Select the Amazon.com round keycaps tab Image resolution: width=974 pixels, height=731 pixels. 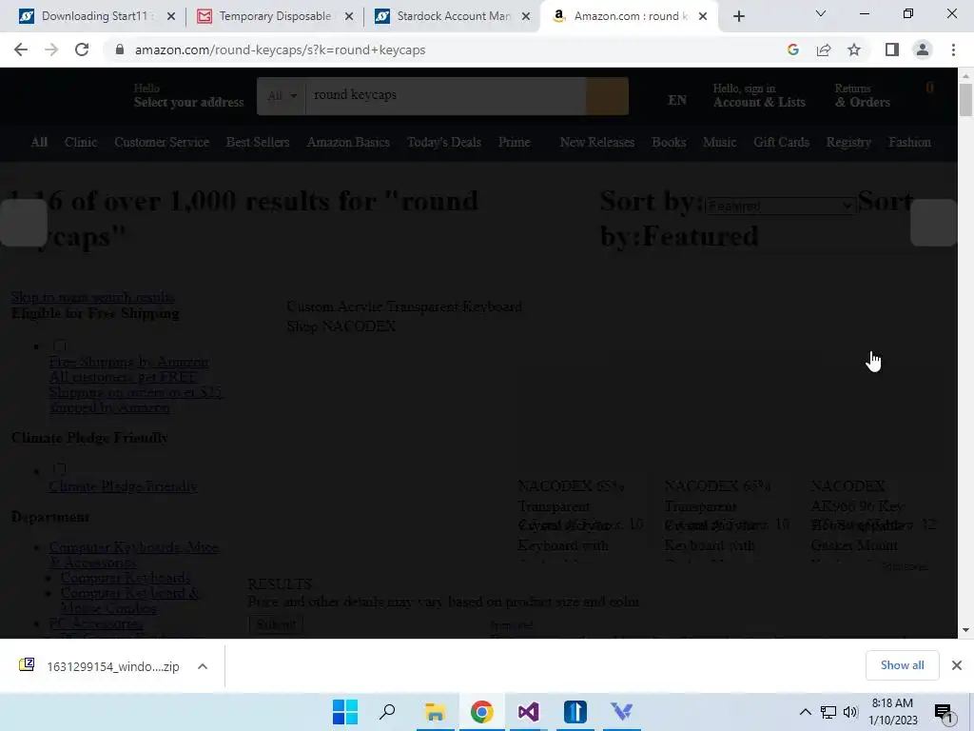628,16
